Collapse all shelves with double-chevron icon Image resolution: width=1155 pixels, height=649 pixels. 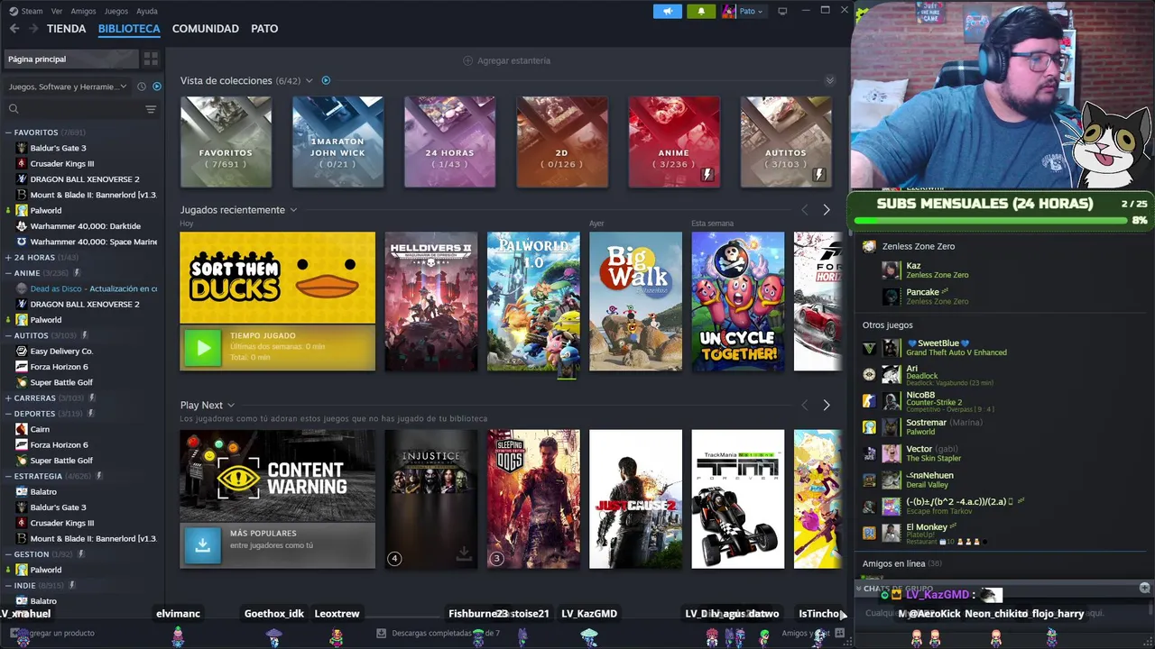coord(830,80)
